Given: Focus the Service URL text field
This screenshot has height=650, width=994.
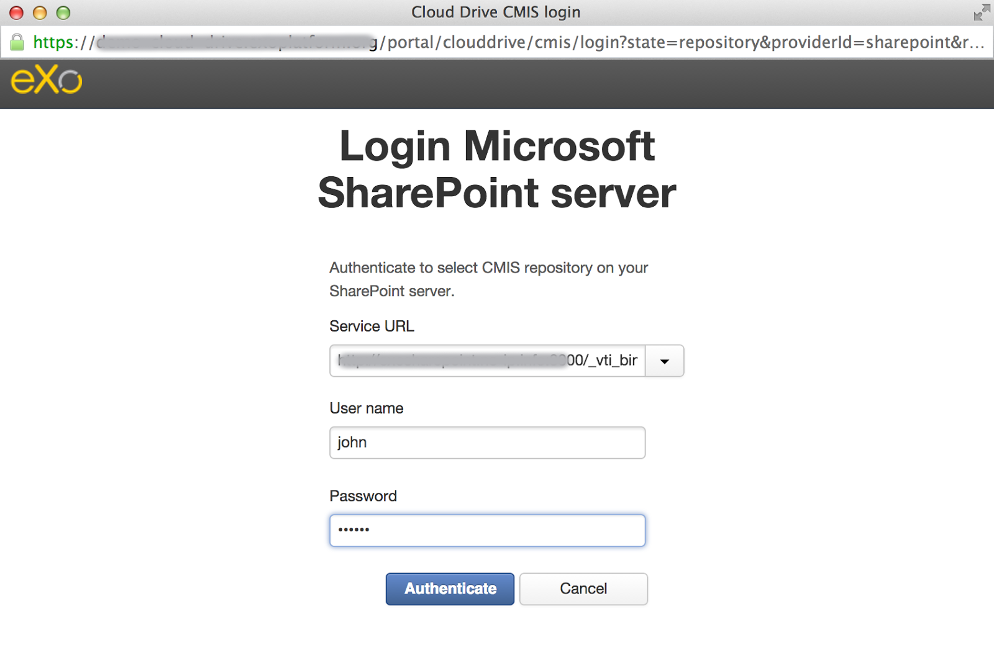Looking at the screenshot, I should [488, 361].
